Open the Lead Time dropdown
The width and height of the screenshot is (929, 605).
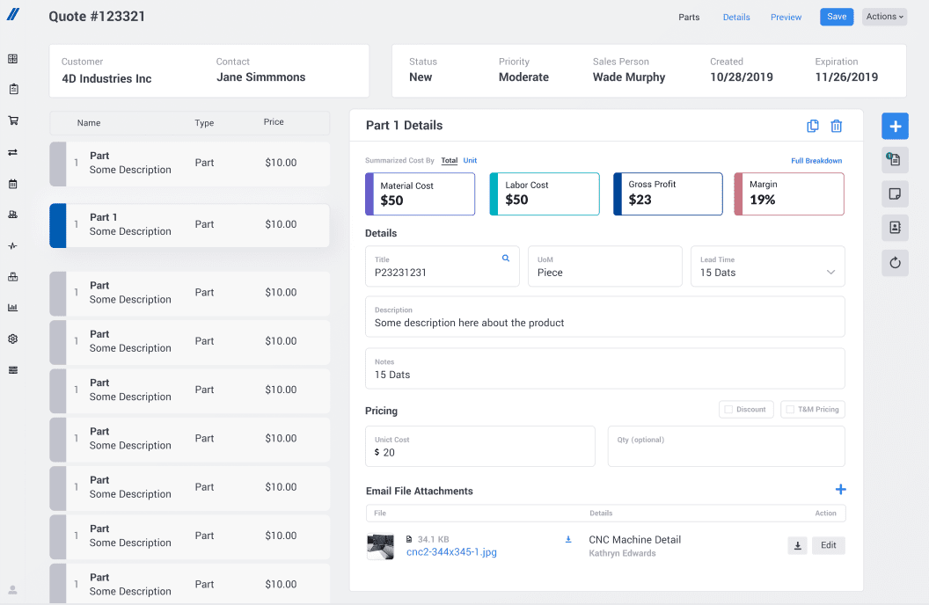pyautogui.click(x=830, y=271)
